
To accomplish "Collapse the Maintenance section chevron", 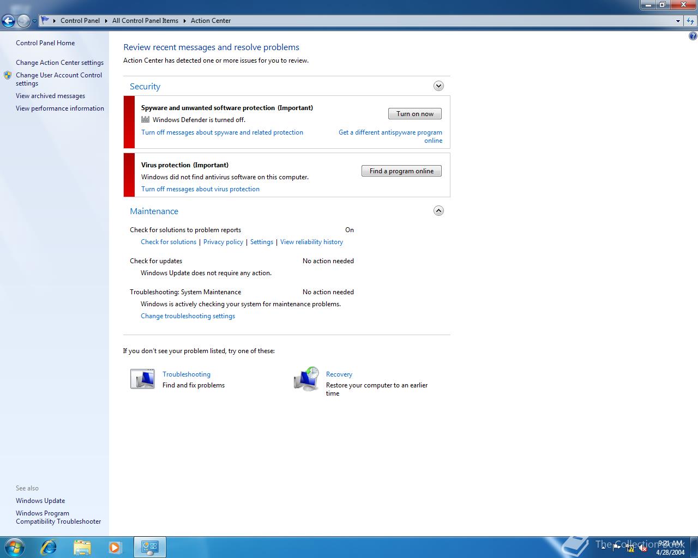I will pos(438,211).
